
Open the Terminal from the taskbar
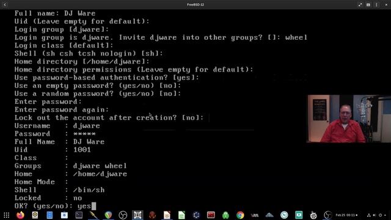(x=79, y=215)
